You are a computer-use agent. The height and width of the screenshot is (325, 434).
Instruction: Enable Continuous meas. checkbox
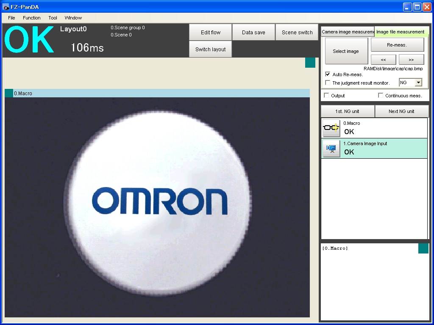[x=381, y=95]
